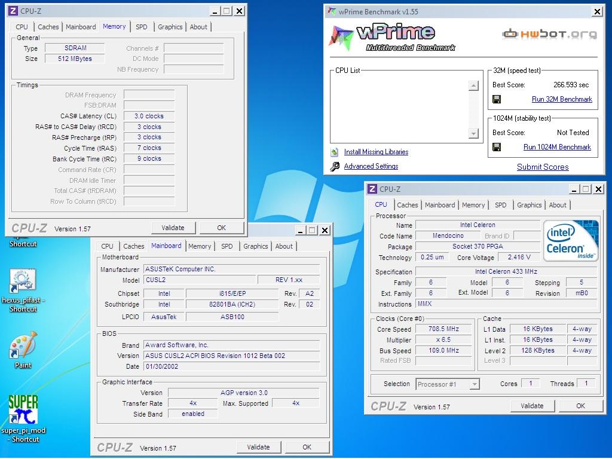Click Validate in CPU-Z Mainboard window
Image resolution: width=612 pixels, height=459 pixels.
(x=258, y=447)
